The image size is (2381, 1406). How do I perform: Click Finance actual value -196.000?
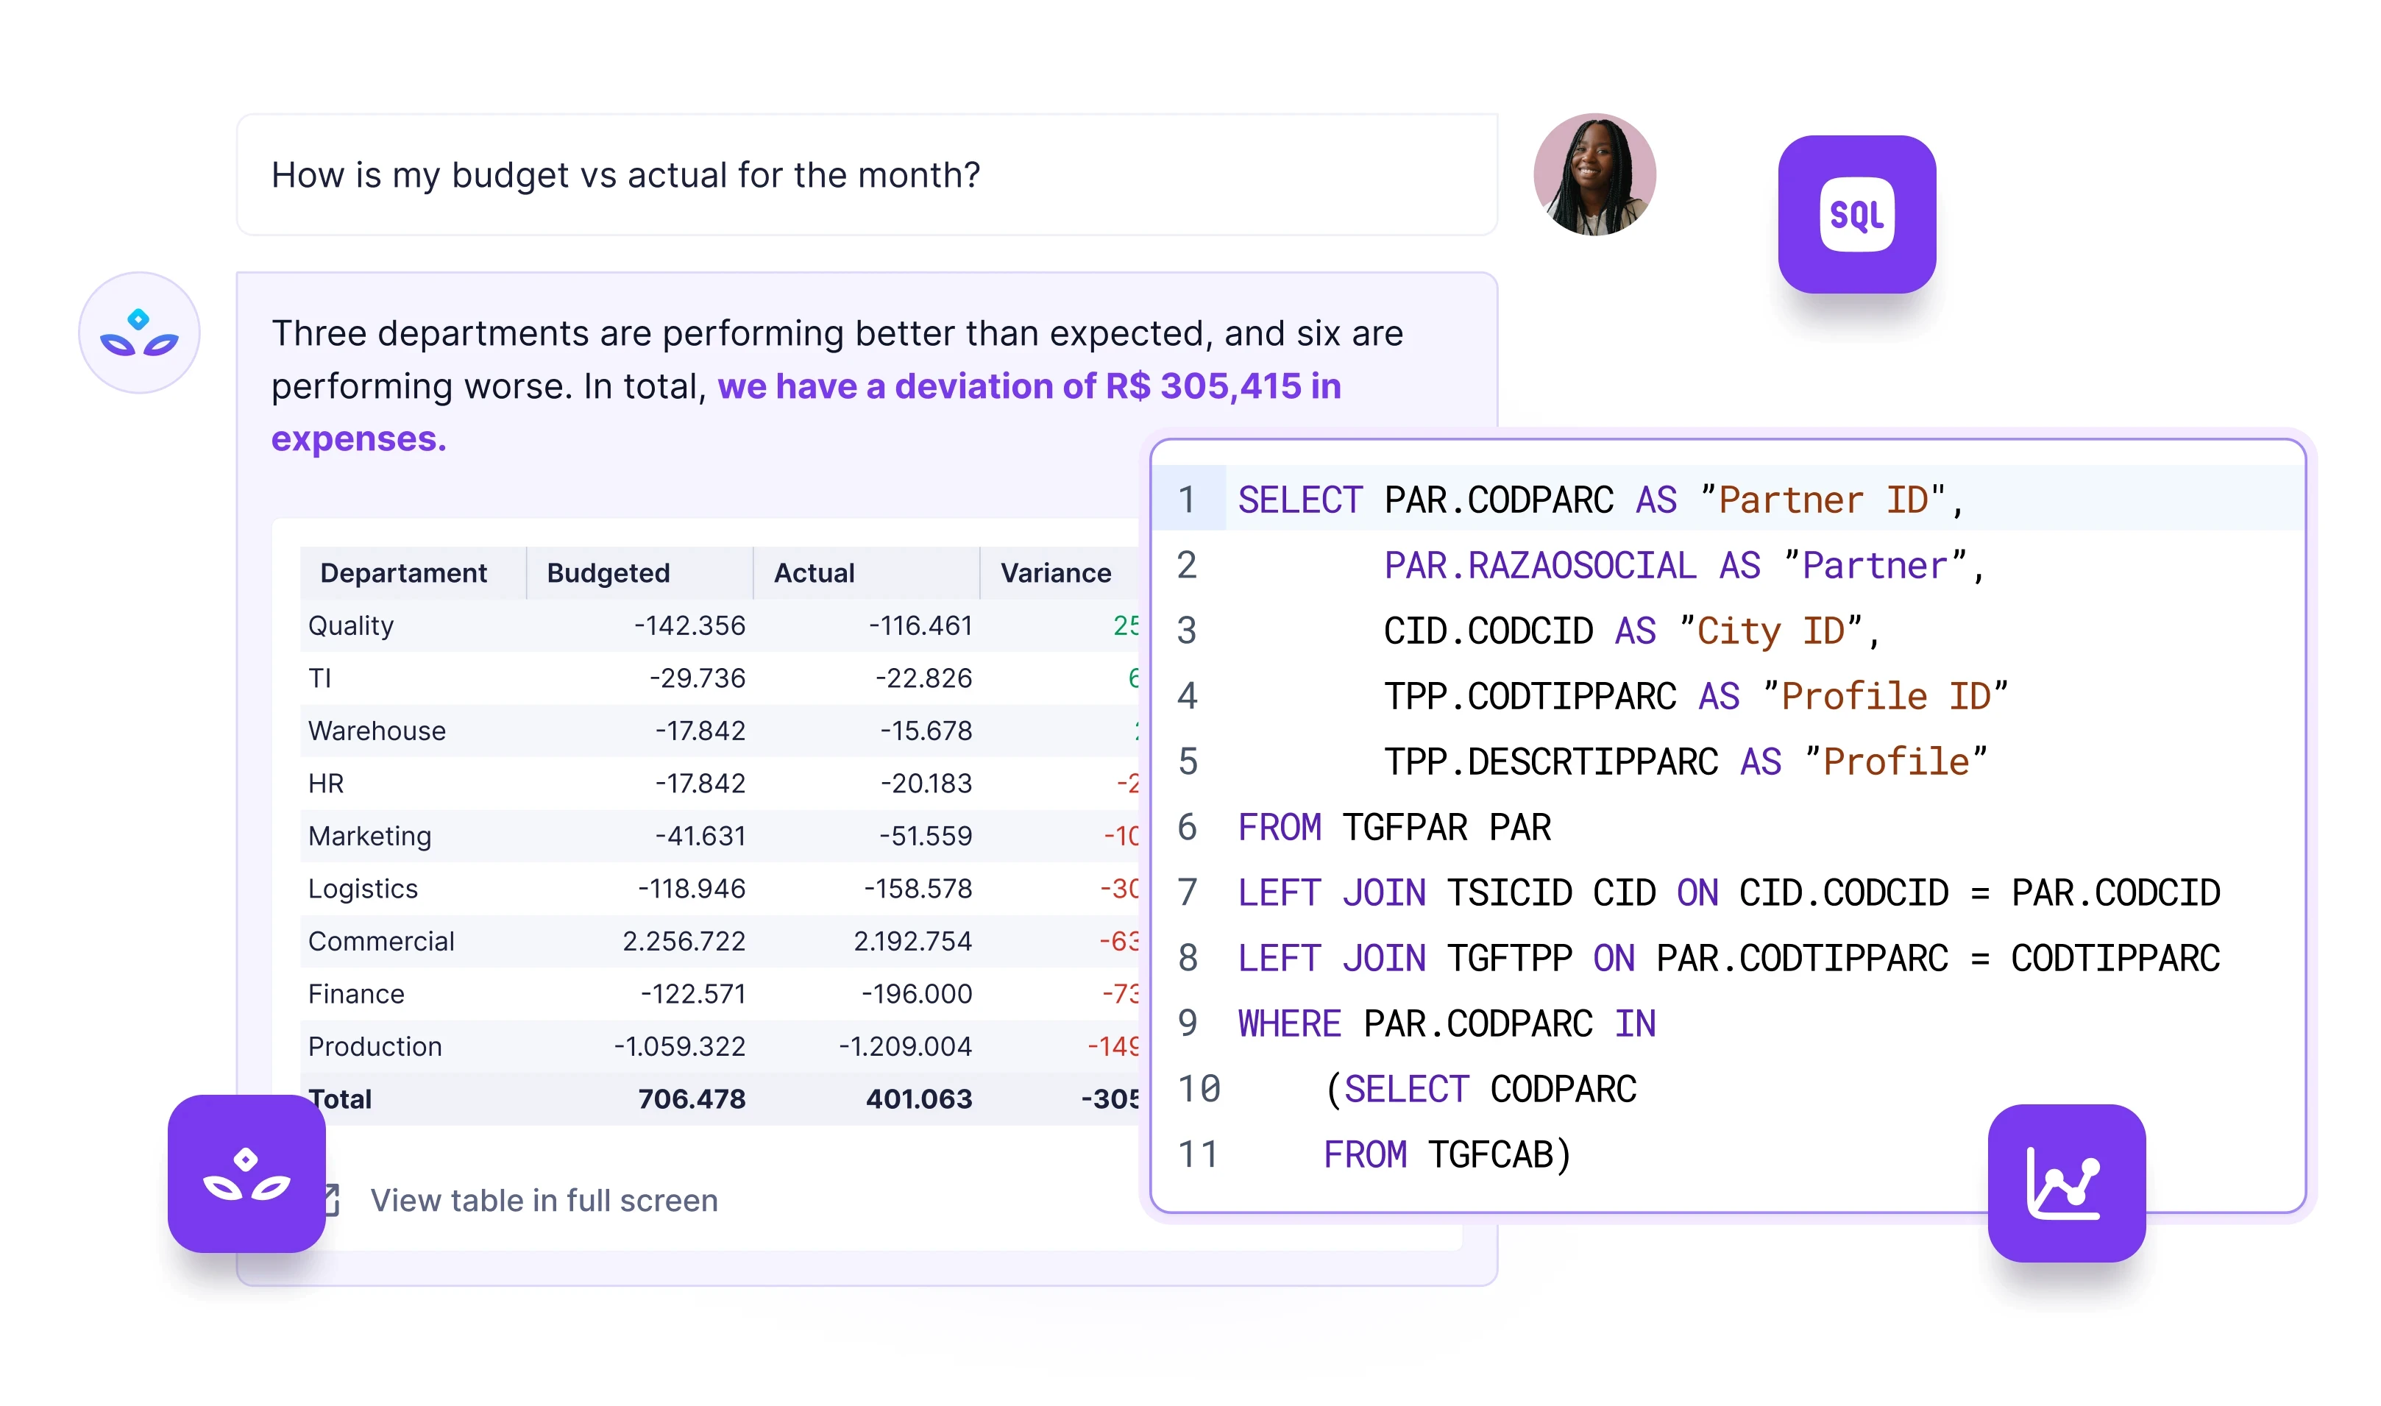tap(917, 993)
